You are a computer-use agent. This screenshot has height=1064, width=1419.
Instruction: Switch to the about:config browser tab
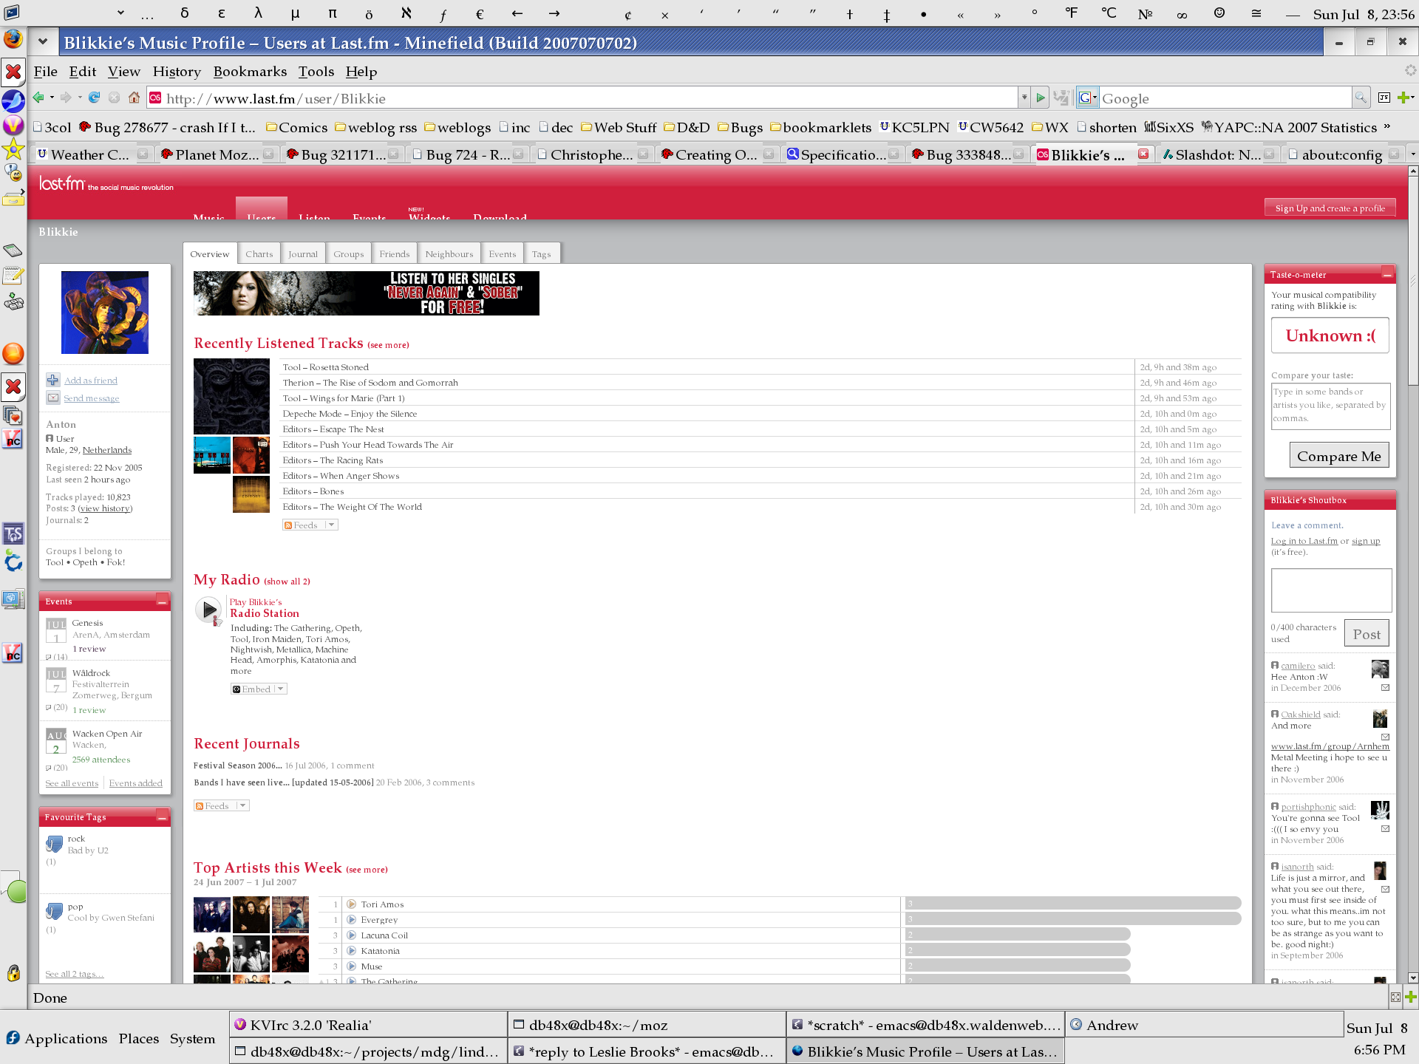[x=1342, y=154]
